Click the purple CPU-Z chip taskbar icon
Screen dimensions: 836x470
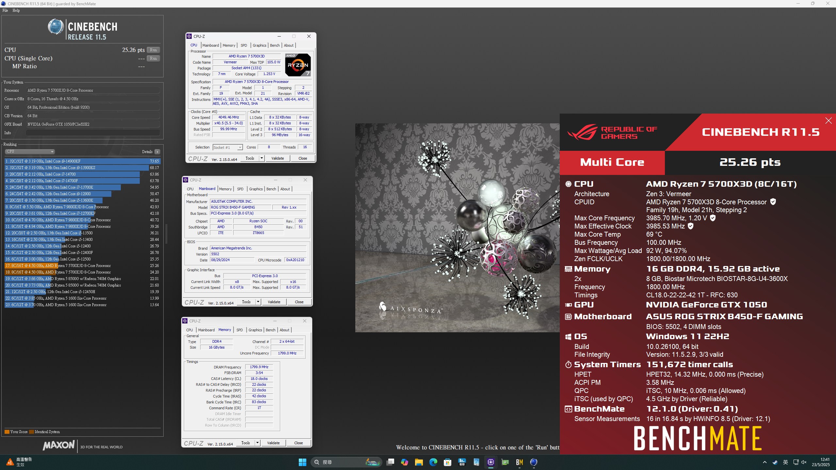[491, 462]
